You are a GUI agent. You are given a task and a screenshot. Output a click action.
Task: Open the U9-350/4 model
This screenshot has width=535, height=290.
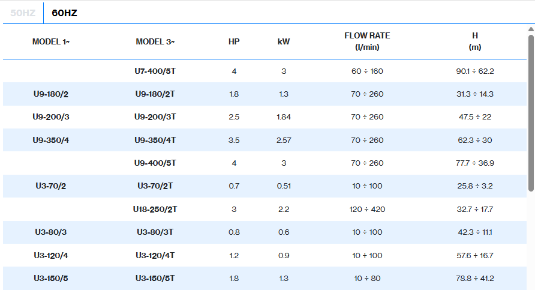[x=51, y=140]
